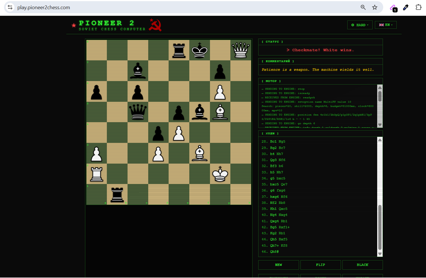Open the color picker eyedropper extension

click(406, 7)
